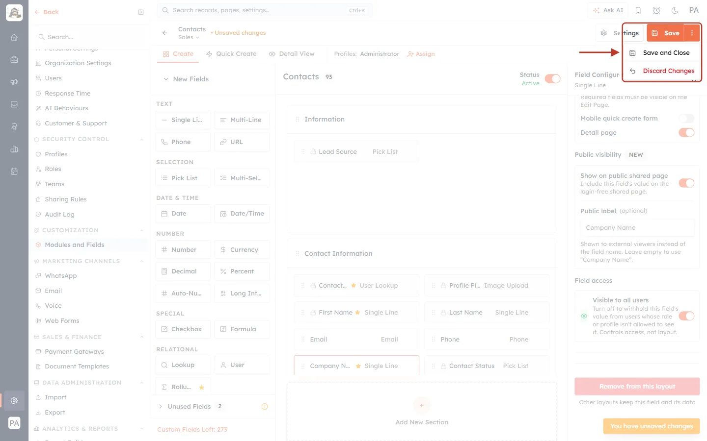Expand the Unused Fields section
This screenshot has height=441, width=707.
click(x=161, y=406)
